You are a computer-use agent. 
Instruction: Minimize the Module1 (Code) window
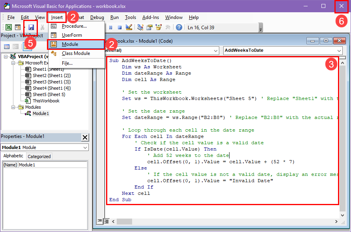(x=312, y=41)
